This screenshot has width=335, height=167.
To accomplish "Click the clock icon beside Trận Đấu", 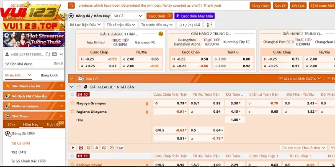I will 80,78.
